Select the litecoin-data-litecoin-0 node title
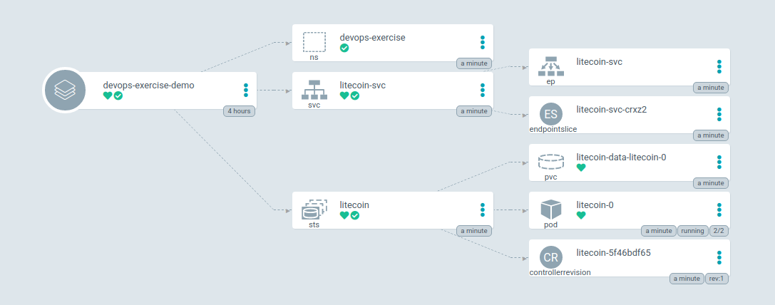The image size is (775, 305). [621, 157]
